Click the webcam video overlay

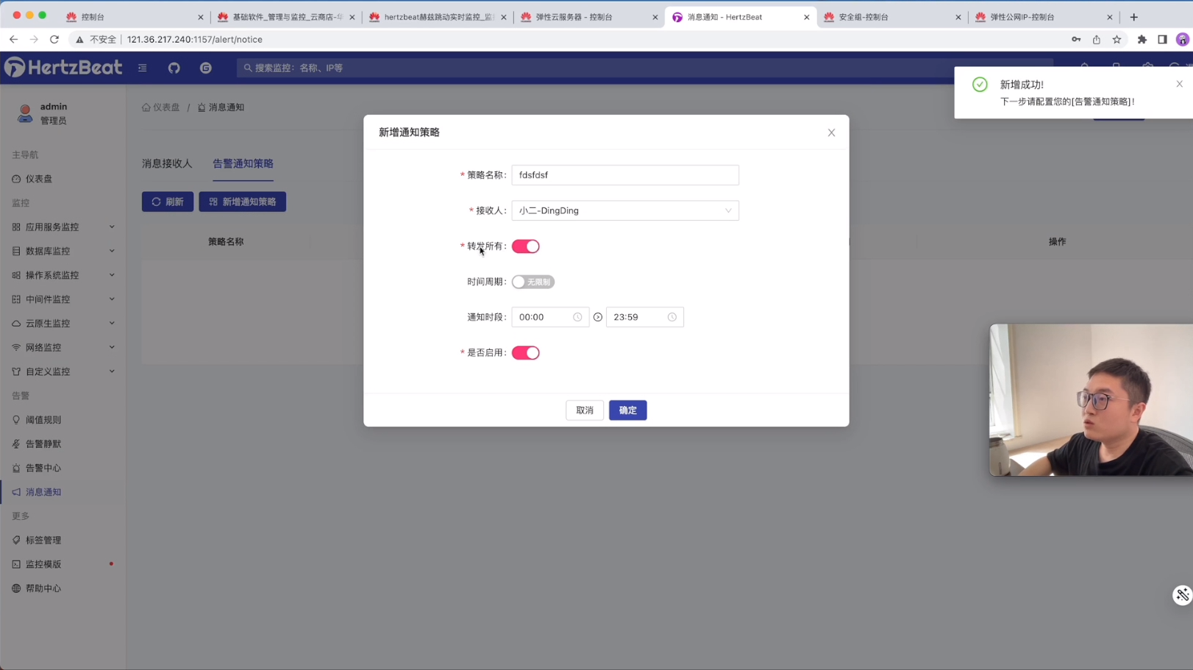click(x=1091, y=400)
